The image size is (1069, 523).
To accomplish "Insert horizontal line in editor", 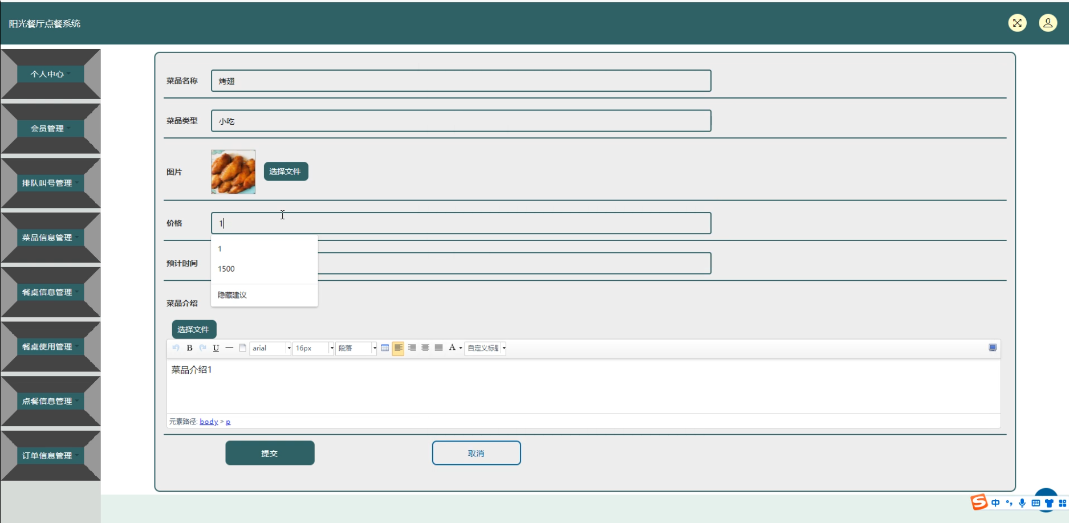I will tap(229, 348).
